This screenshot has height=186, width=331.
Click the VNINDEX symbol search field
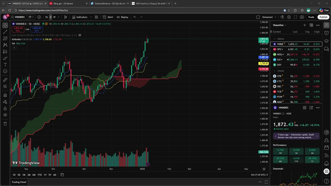click(18, 17)
